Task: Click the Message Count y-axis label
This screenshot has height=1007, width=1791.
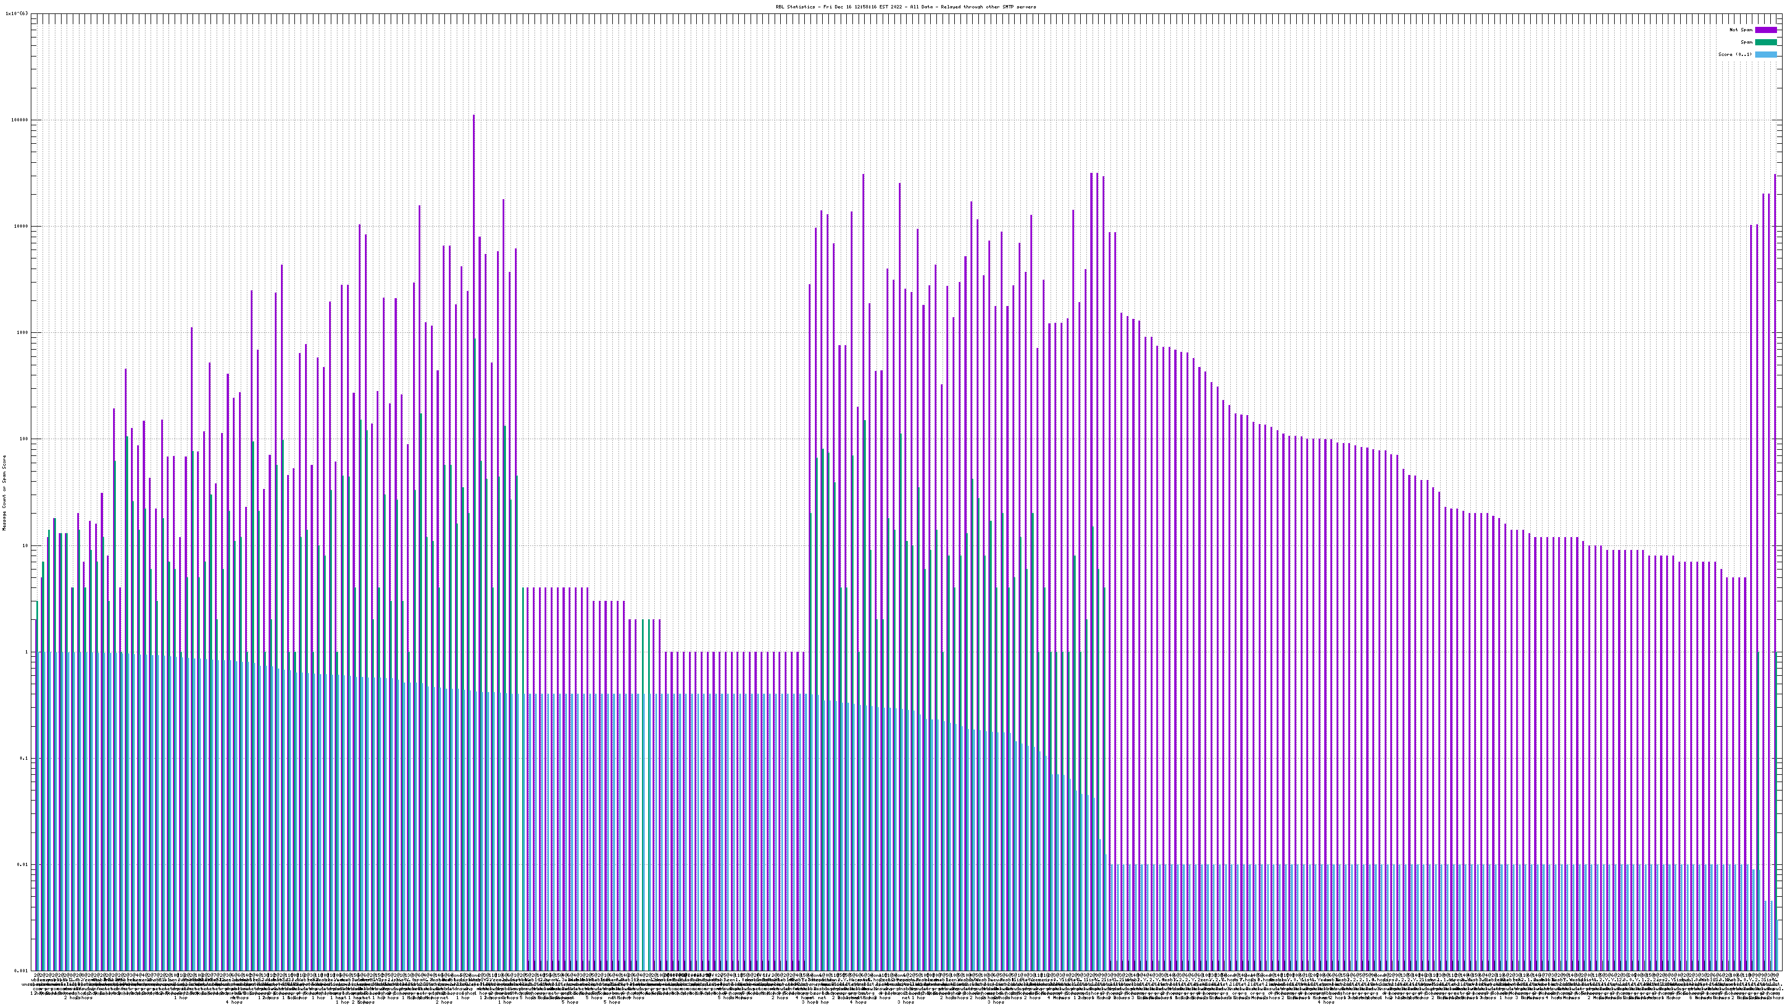Action: [4, 493]
